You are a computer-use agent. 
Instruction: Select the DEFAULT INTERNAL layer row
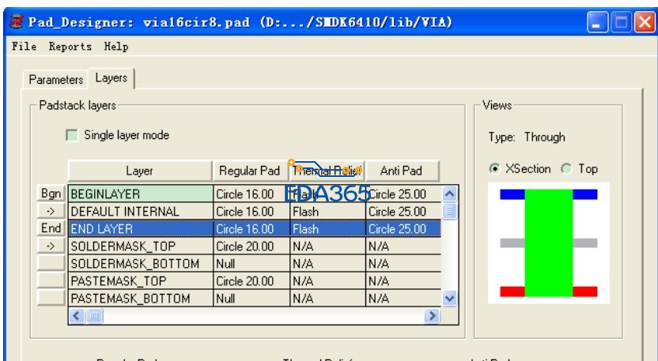[141, 212]
